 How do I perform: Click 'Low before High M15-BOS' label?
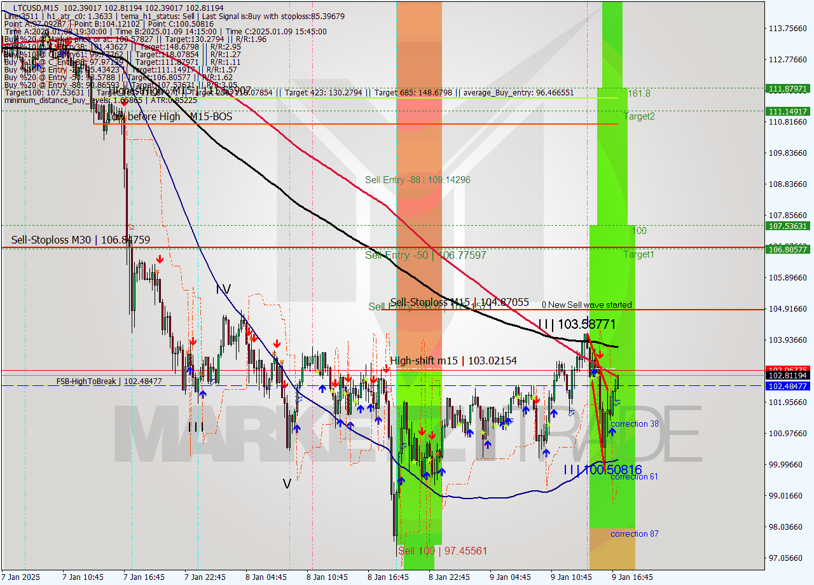[x=169, y=117]
